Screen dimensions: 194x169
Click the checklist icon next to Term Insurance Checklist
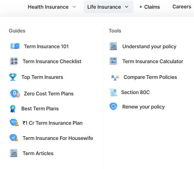coord(14,61)
